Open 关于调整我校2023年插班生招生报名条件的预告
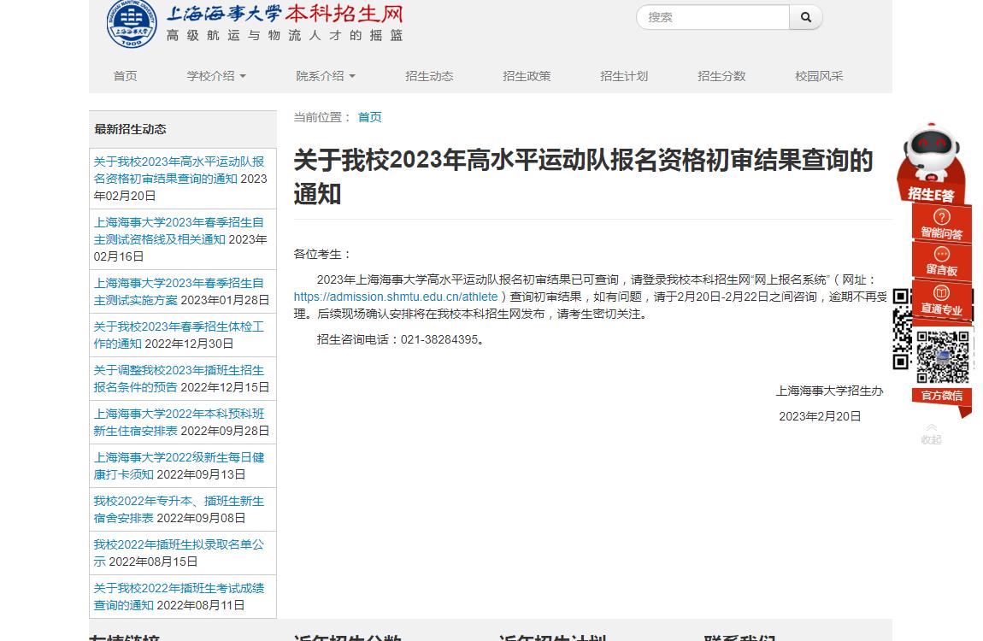The image size is (983, 641). tap(179, 379)
